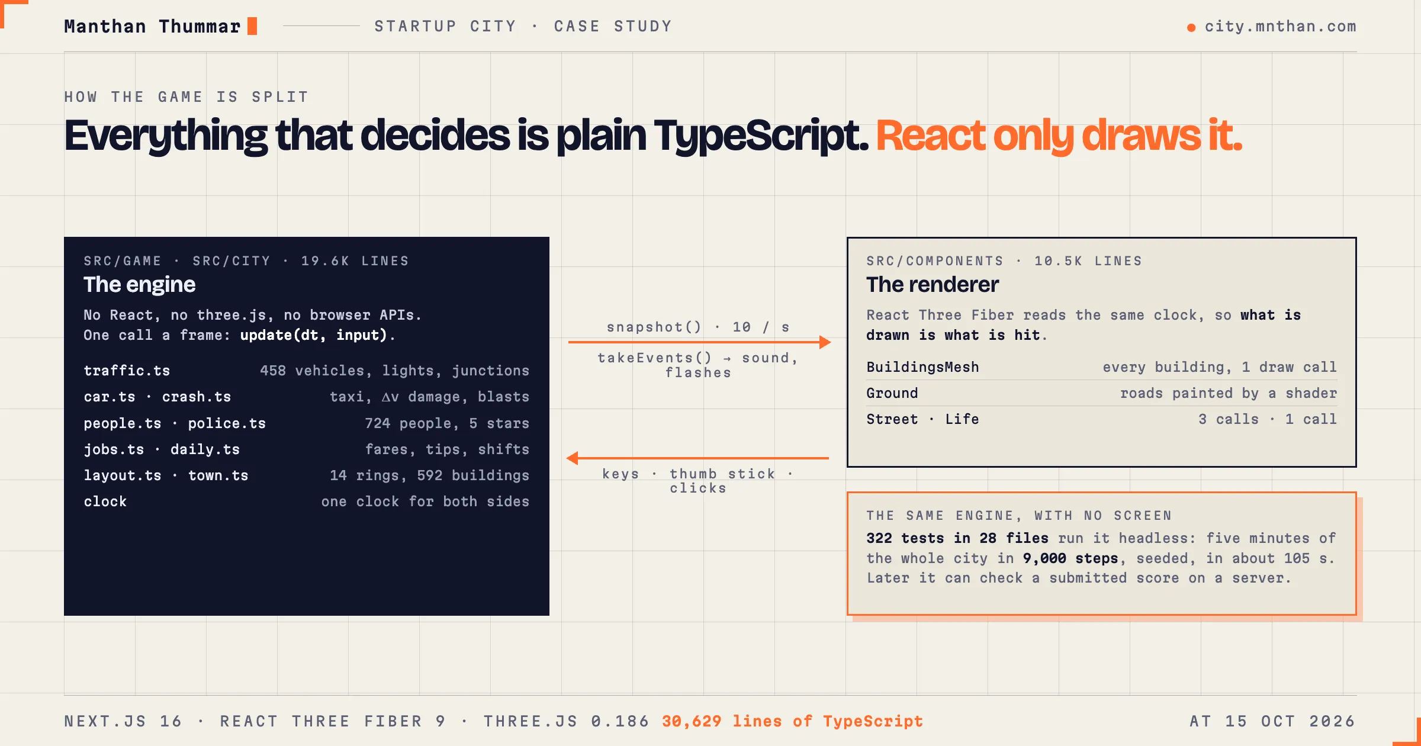Select the BuildingsMesh row

1101,367
